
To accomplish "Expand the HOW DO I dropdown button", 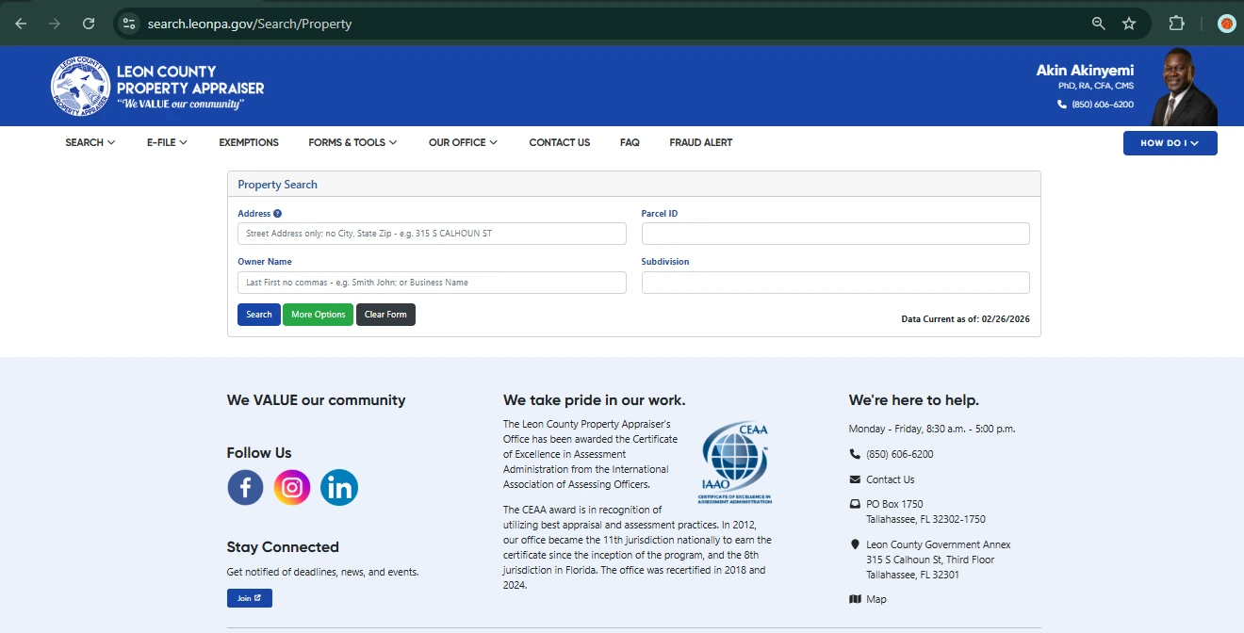I will point(1170,143).
